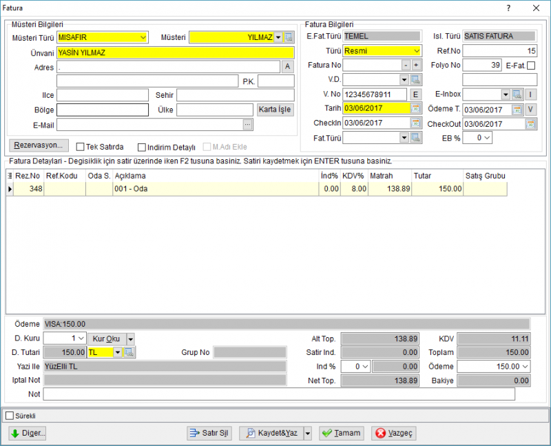Click the Not input field
Screen dimensions: 551x446
click(x=279, y=394)
